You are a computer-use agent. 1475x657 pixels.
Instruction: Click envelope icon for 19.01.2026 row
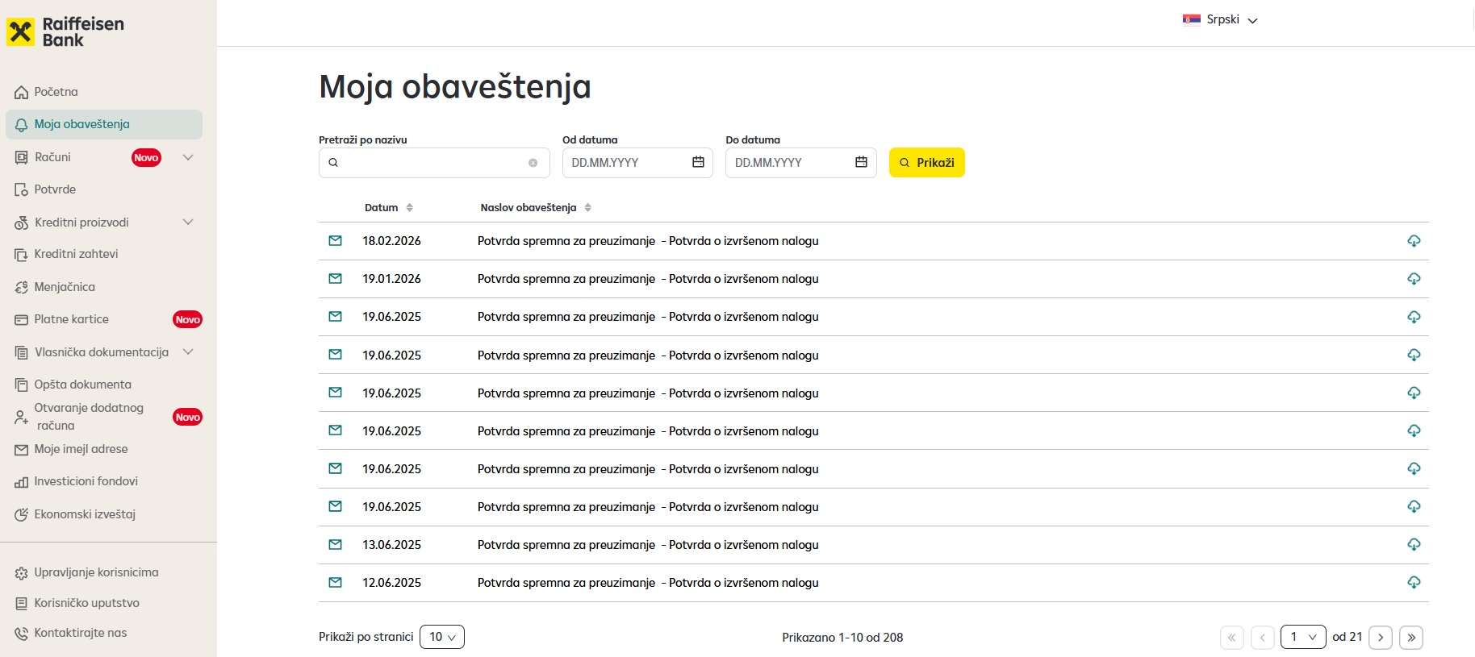pyautogui.click(x=336, y=278)
